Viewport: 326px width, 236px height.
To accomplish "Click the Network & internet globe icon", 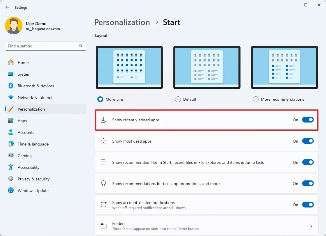I will (x=11, y=97).
